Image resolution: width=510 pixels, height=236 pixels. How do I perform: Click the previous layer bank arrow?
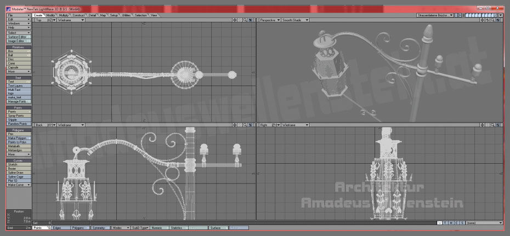[x=456, y=15]
